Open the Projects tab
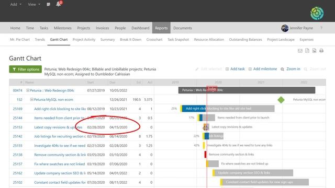 coord(84,28)
